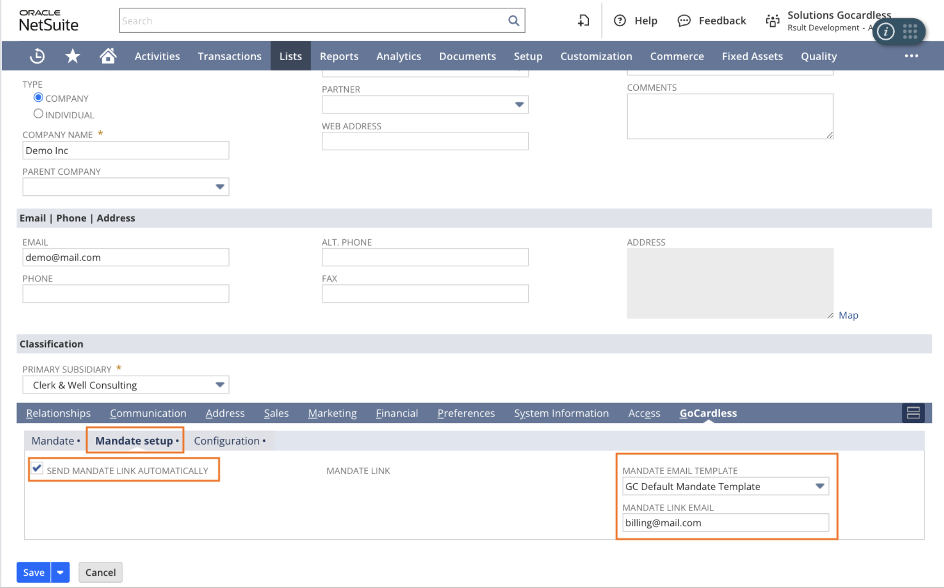
Task: Switch to the System Information tab
Action: click(x=562, y=413)
